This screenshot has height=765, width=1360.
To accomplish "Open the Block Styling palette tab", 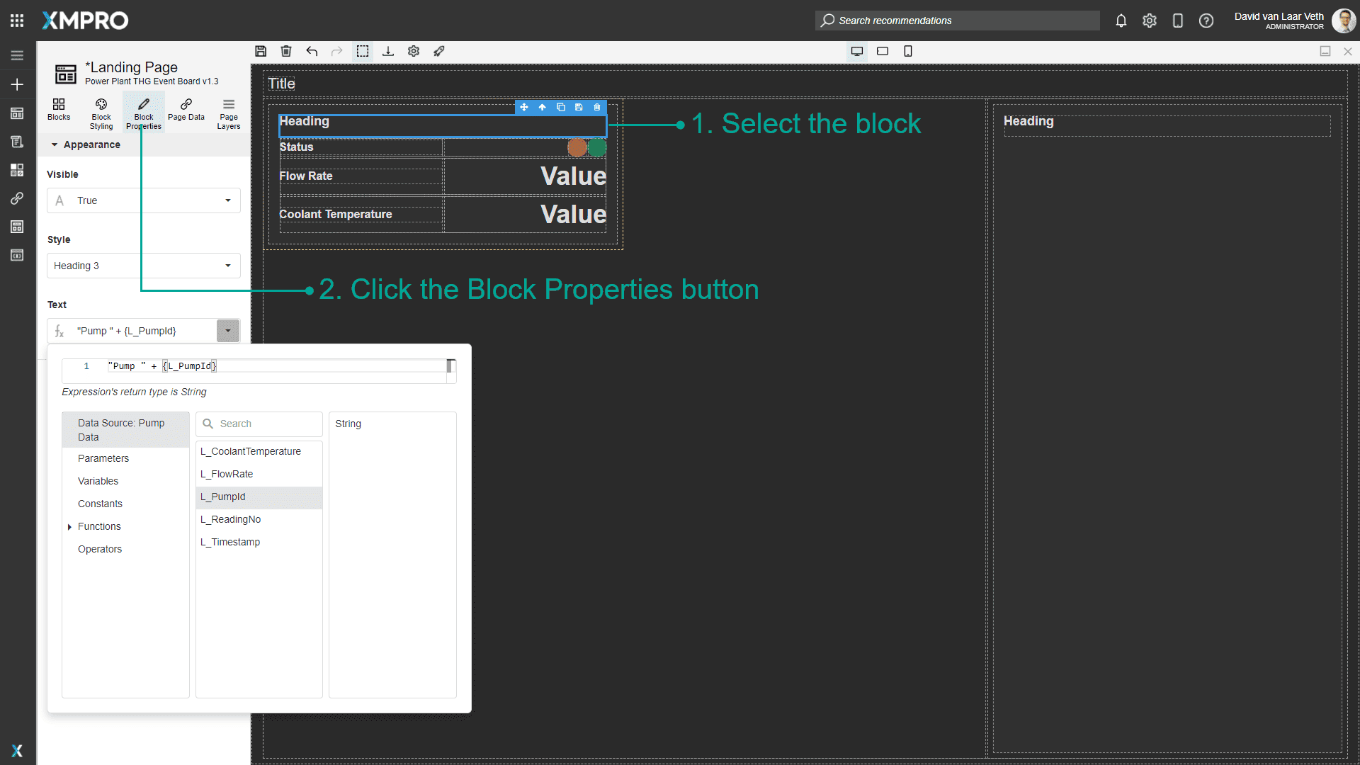I will coord(101,113).
